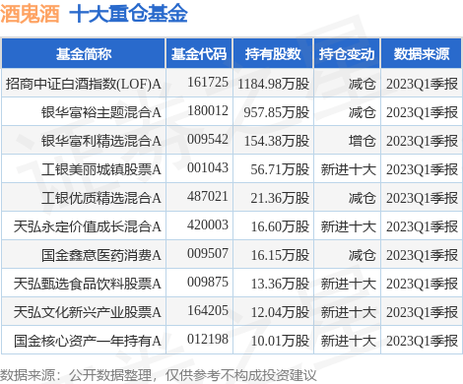Click the 酒鬼酒 title text
This screenshot has height=384, width=463.
[30, 14]
